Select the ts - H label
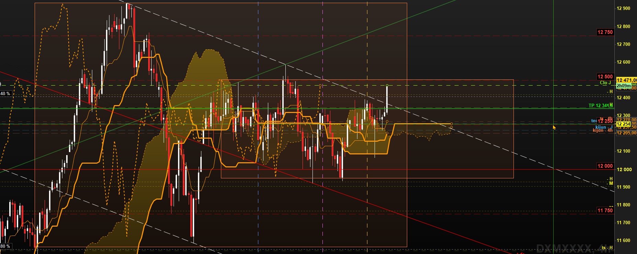 point(607,248)
